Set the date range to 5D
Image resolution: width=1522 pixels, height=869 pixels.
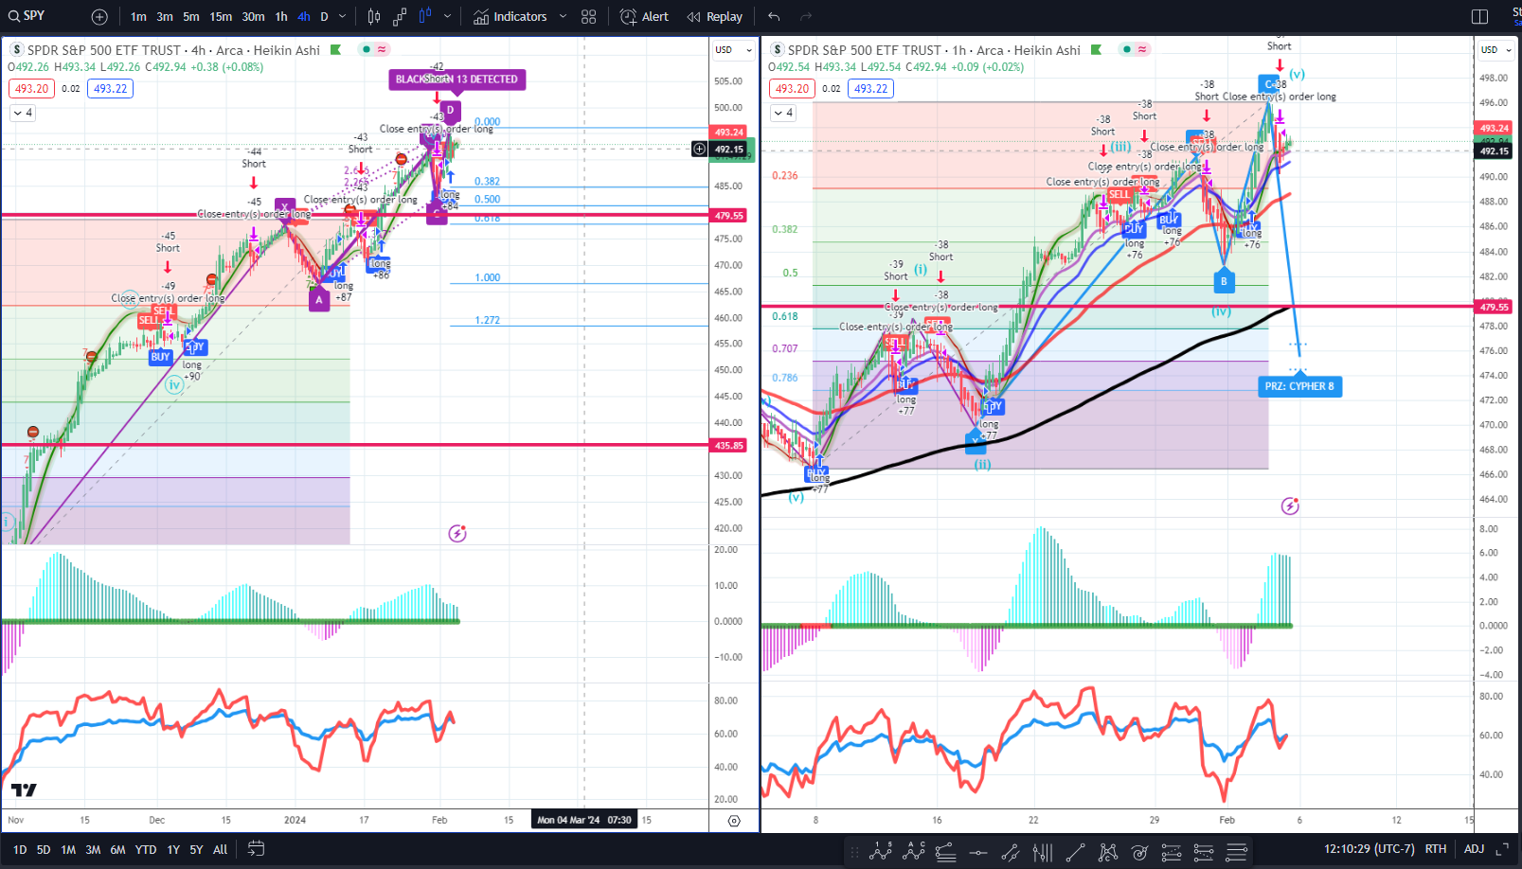click(x=44, y=850)
